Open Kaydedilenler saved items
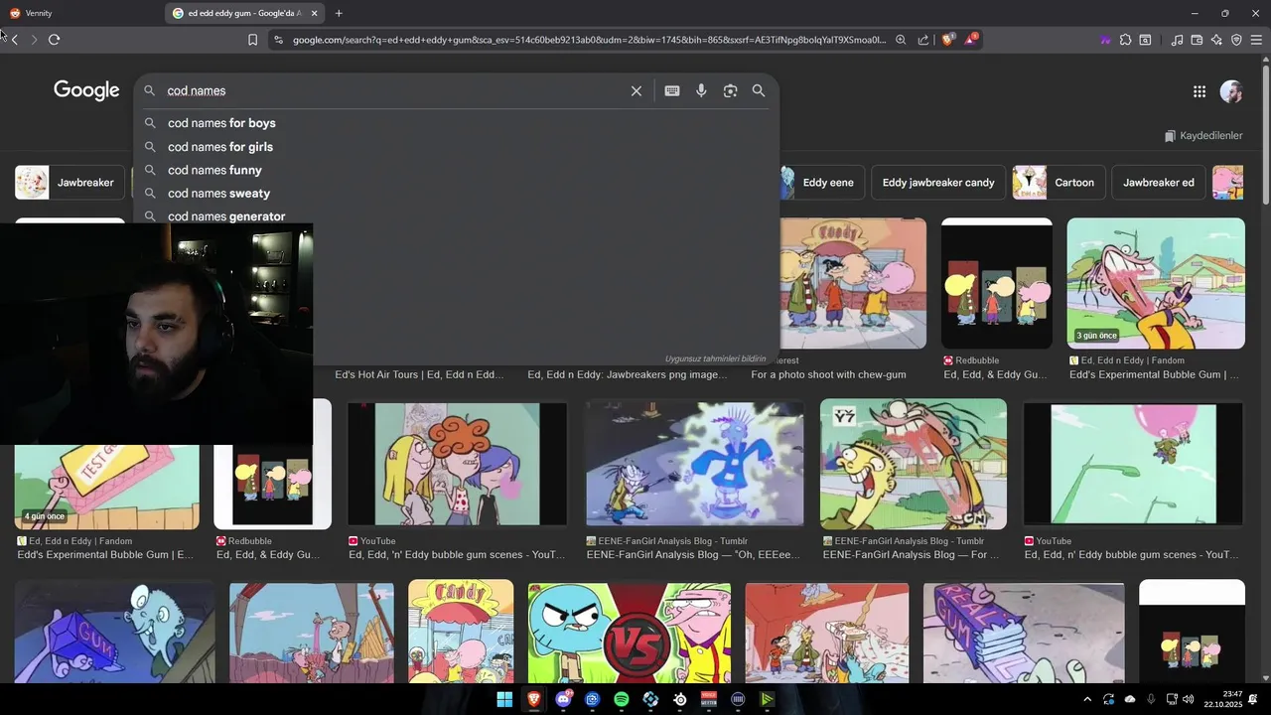The height and width of the screenshot is (715, 1271). click(x=1203, y=135)
